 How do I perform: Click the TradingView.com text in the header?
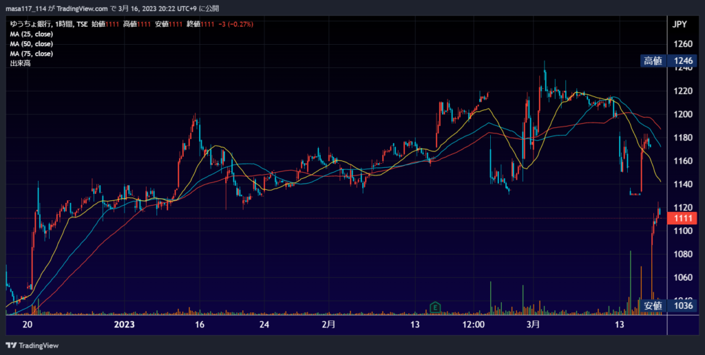[83, 8]
